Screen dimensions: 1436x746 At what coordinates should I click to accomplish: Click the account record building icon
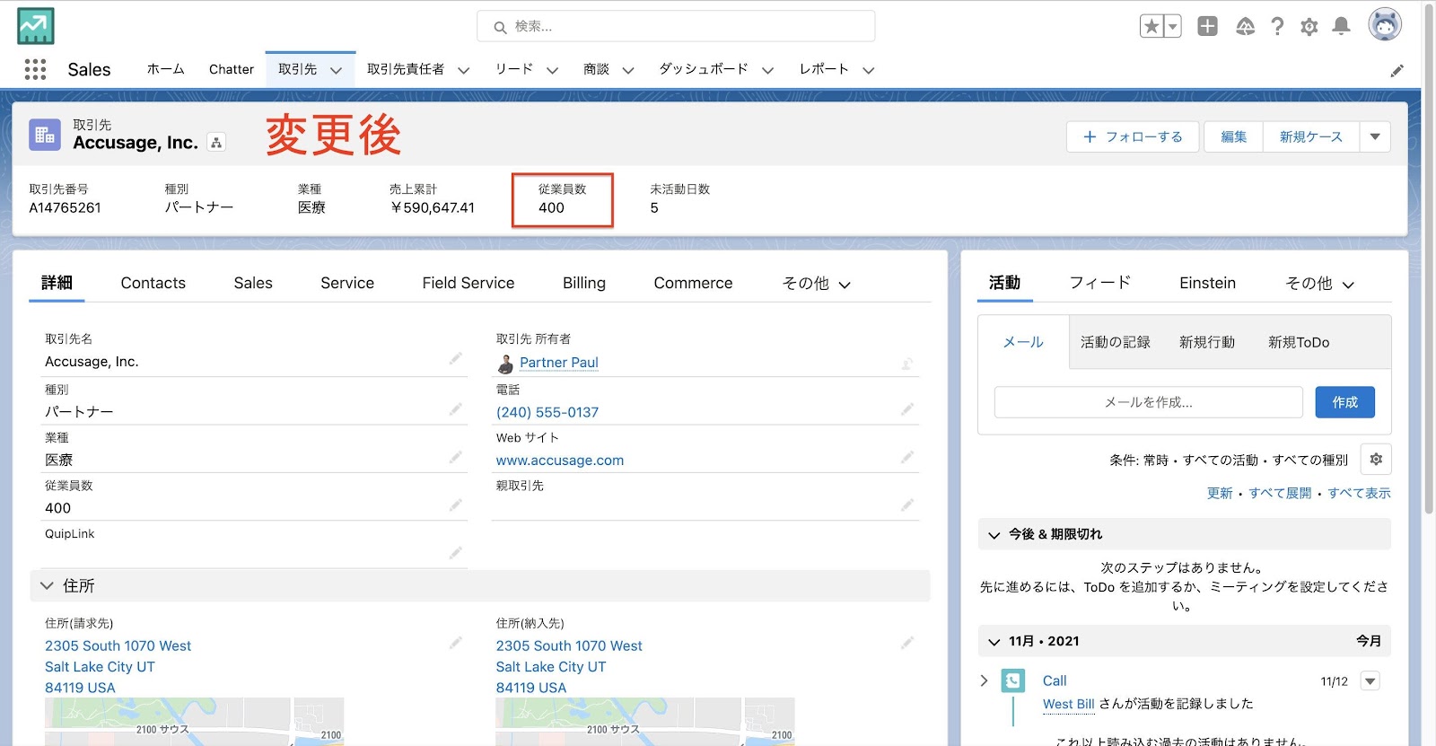pyautogui.click(x=45, y=135)
